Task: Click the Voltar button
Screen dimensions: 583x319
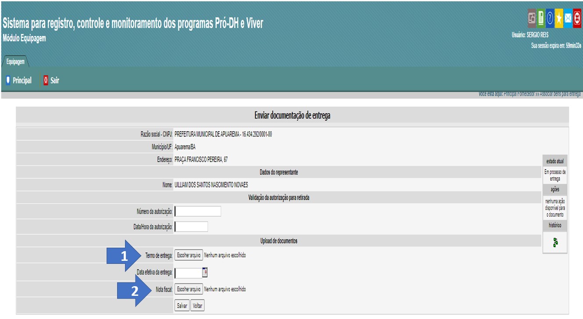Action: [197, 306]
